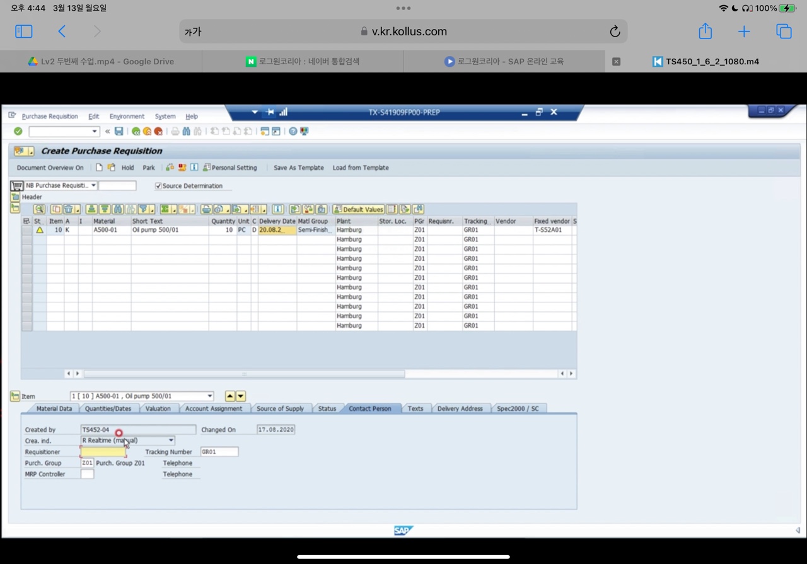
Task: Open the command field dropdown arrow
Action: (95, 131)
